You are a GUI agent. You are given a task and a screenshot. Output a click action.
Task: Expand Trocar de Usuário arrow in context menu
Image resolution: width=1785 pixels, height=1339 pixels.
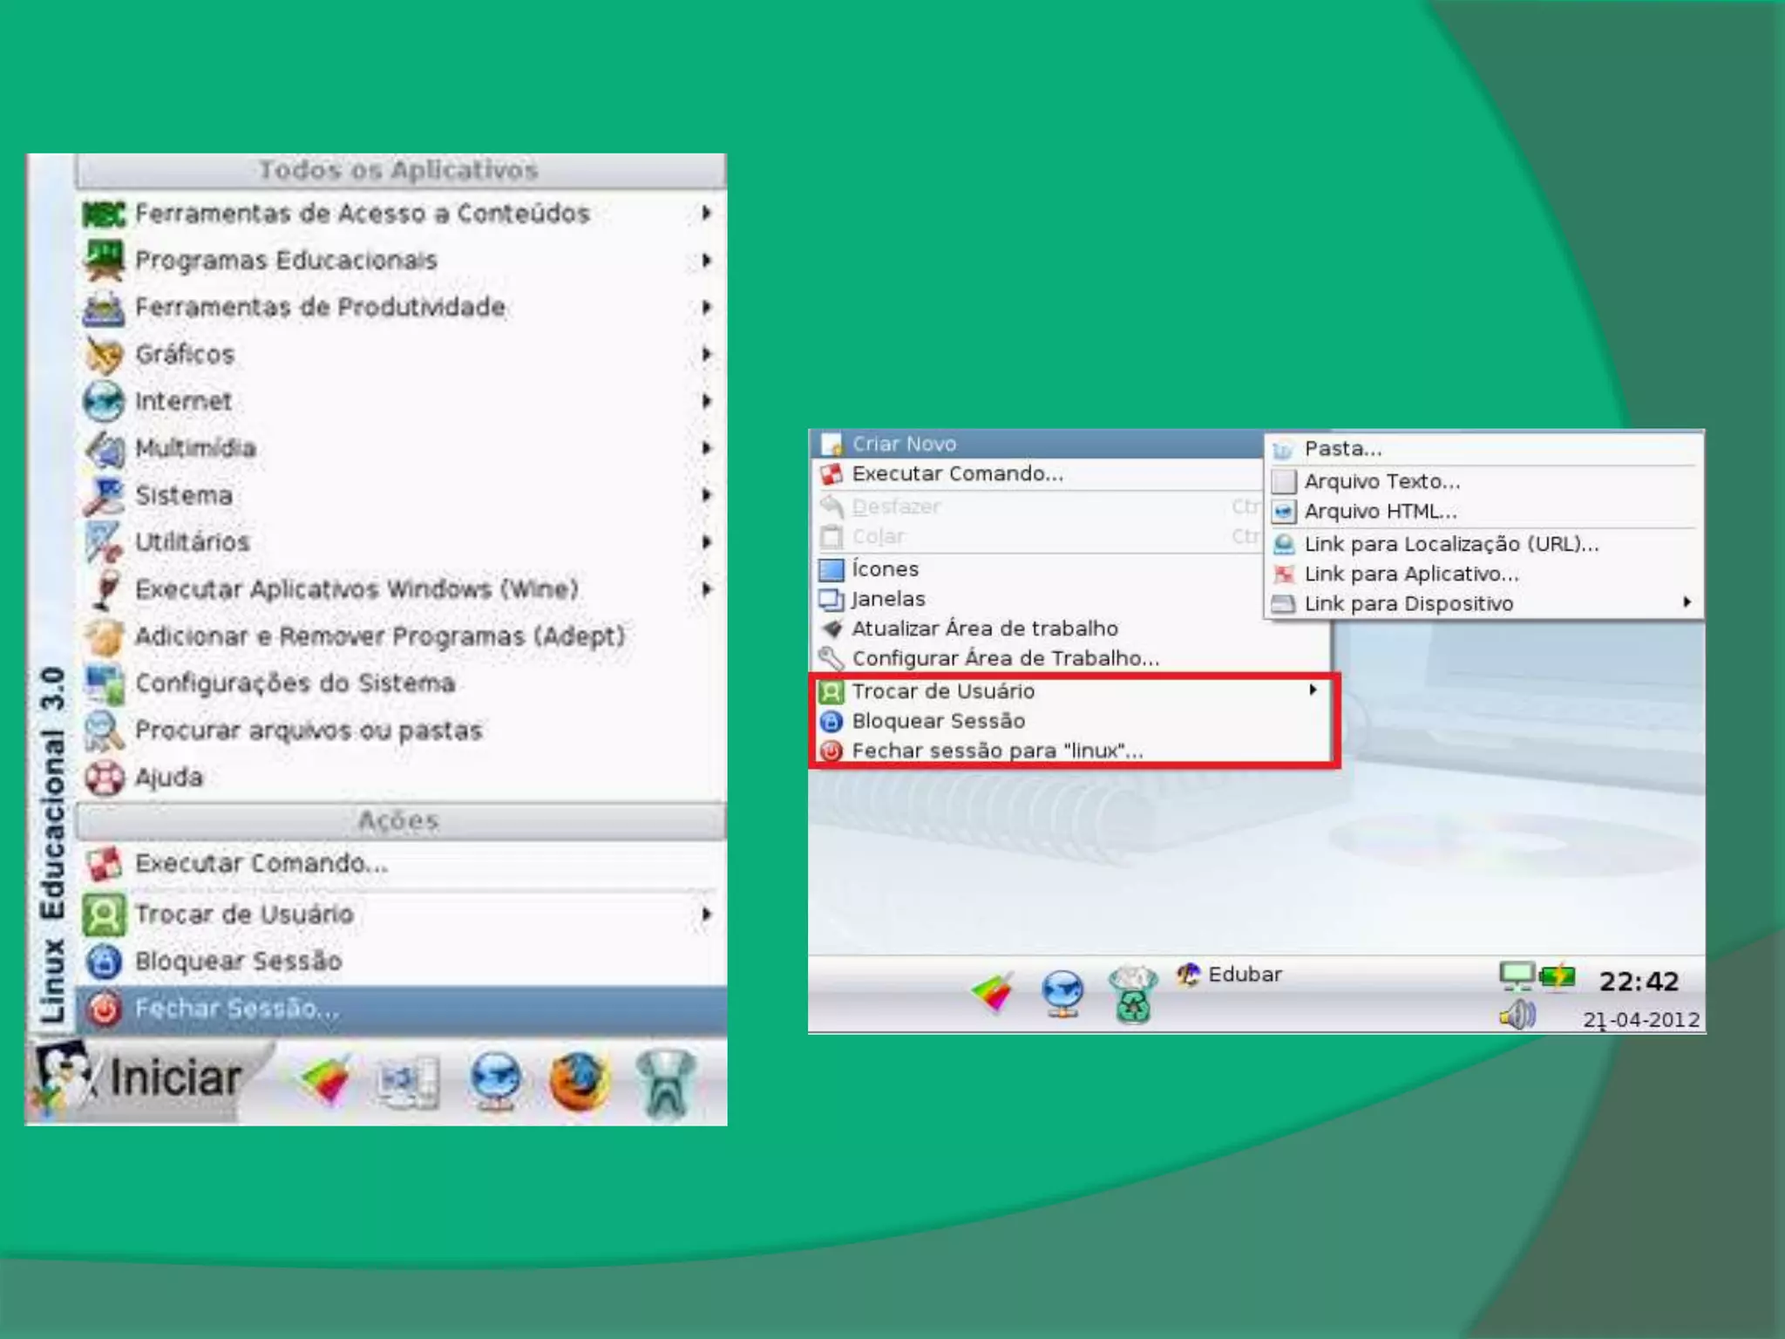pyautogui.click(x=1313, y=690)
